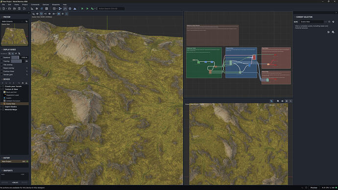Click the Create button in Snapshots
The width and height of the screenshot is (338, 190).
15,183
